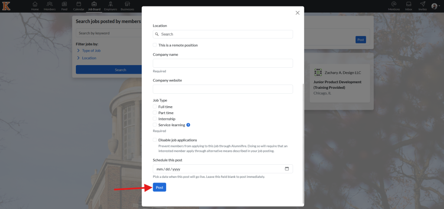Open the calendar picker in Schedule field
The height and width of the screenshot is (209, 444).
tap(287, 169)
